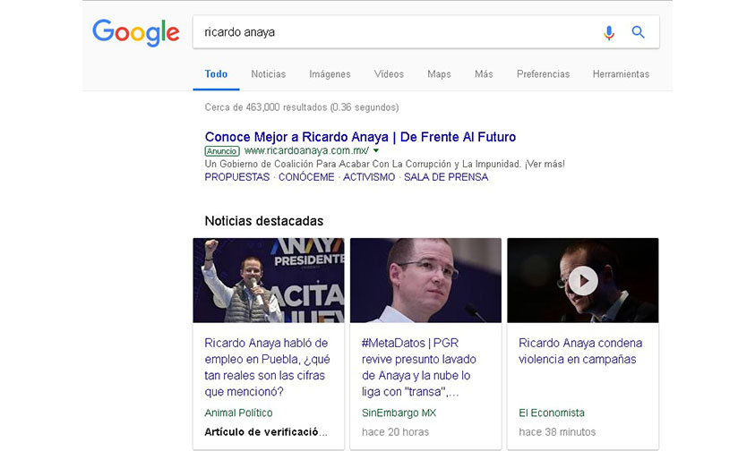Go to the Vídeos tab
This screenshot has width=755, height=451.
(x=389, y=74)
